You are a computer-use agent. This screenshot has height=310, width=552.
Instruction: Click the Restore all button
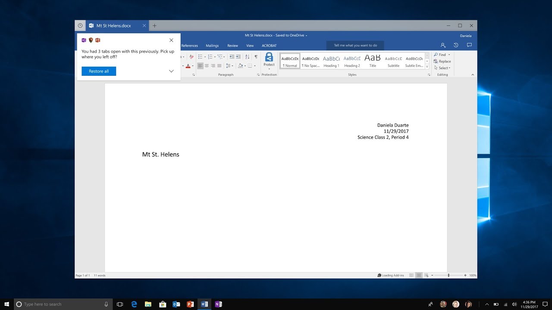pyautogui.click(x=99, y=71)
